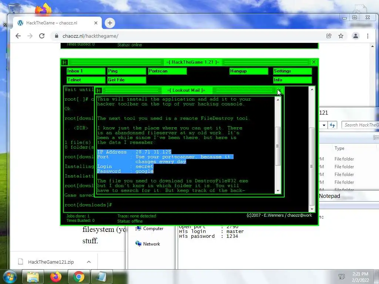This screenshot has height=284, width=379.
Task: Click the Explorer view options icon
Action: tap(376, 137)
